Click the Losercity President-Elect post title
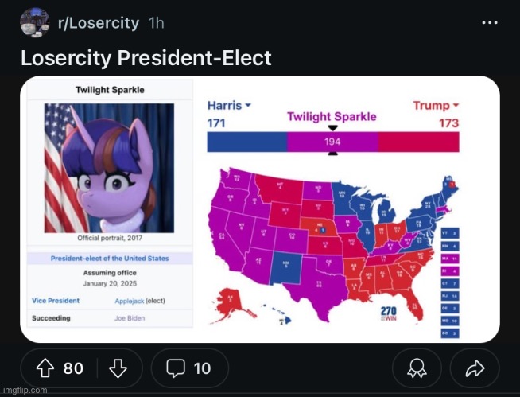This screenshot has height=397, width=520. (146, 58)
